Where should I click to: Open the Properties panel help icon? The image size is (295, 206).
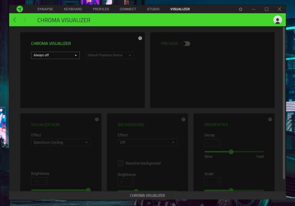click(270, 119)
